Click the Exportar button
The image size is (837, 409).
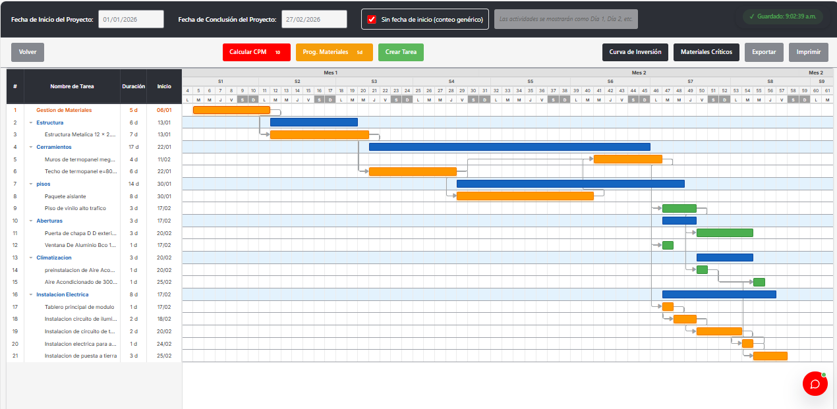click(764, 52)
